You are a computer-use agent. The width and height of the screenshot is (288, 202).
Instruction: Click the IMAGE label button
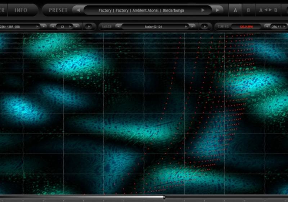107,27
